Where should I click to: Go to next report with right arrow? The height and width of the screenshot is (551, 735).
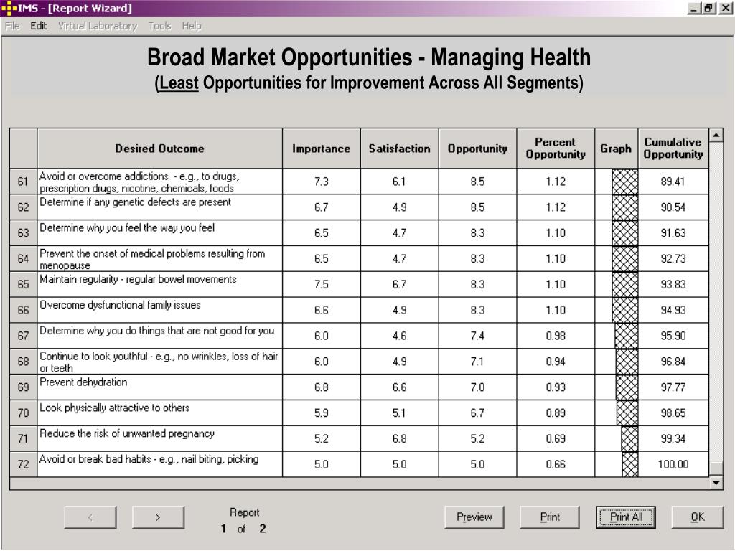pos(158,517)
